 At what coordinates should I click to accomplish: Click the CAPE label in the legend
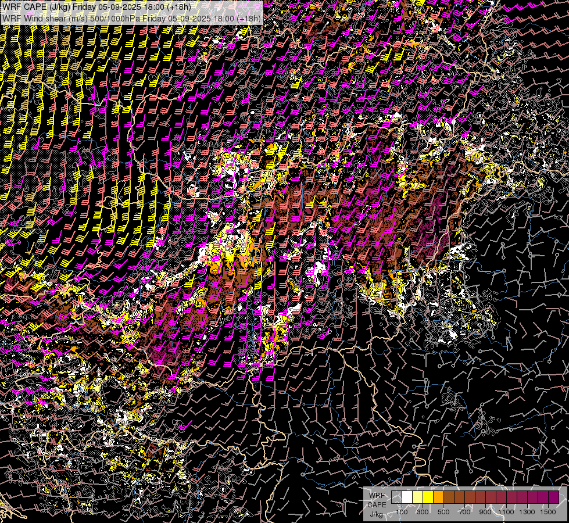point(377,505)
